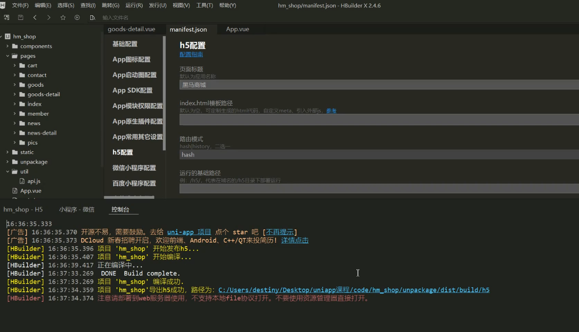
Task: Click the App.vue file icon in tree
Action: click(15, 191)
